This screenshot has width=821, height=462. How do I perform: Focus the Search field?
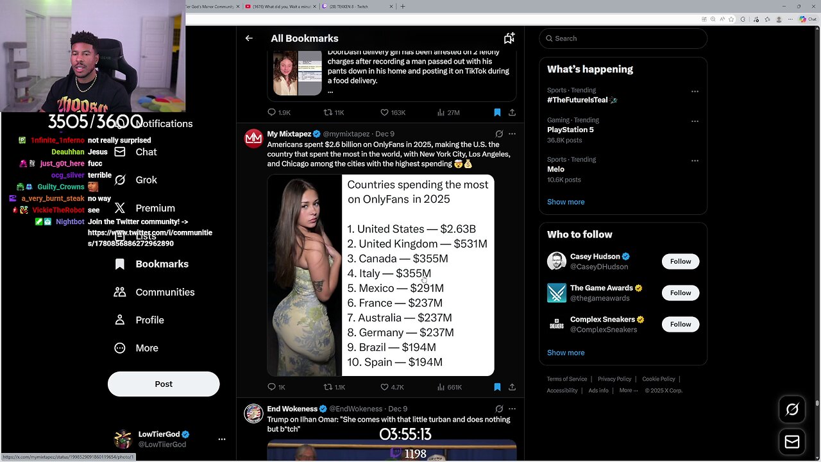point(623,38)
